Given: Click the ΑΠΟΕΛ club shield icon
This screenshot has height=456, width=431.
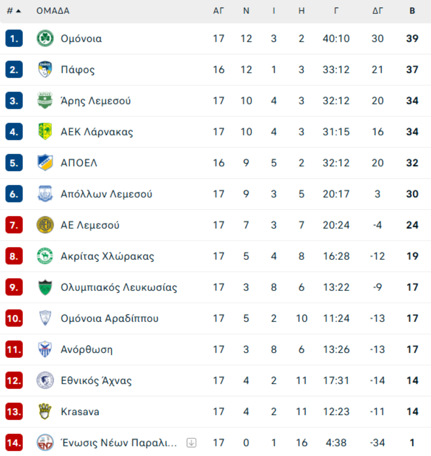Looking at the screenshot, I should 45,163.
